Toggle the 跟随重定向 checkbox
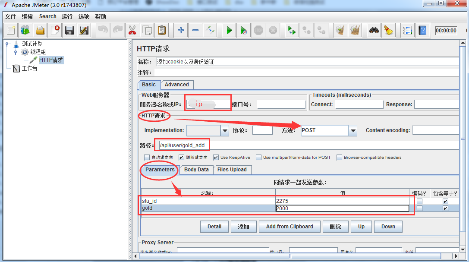Viewport: 469px width, 262px height. click(181, 157)
